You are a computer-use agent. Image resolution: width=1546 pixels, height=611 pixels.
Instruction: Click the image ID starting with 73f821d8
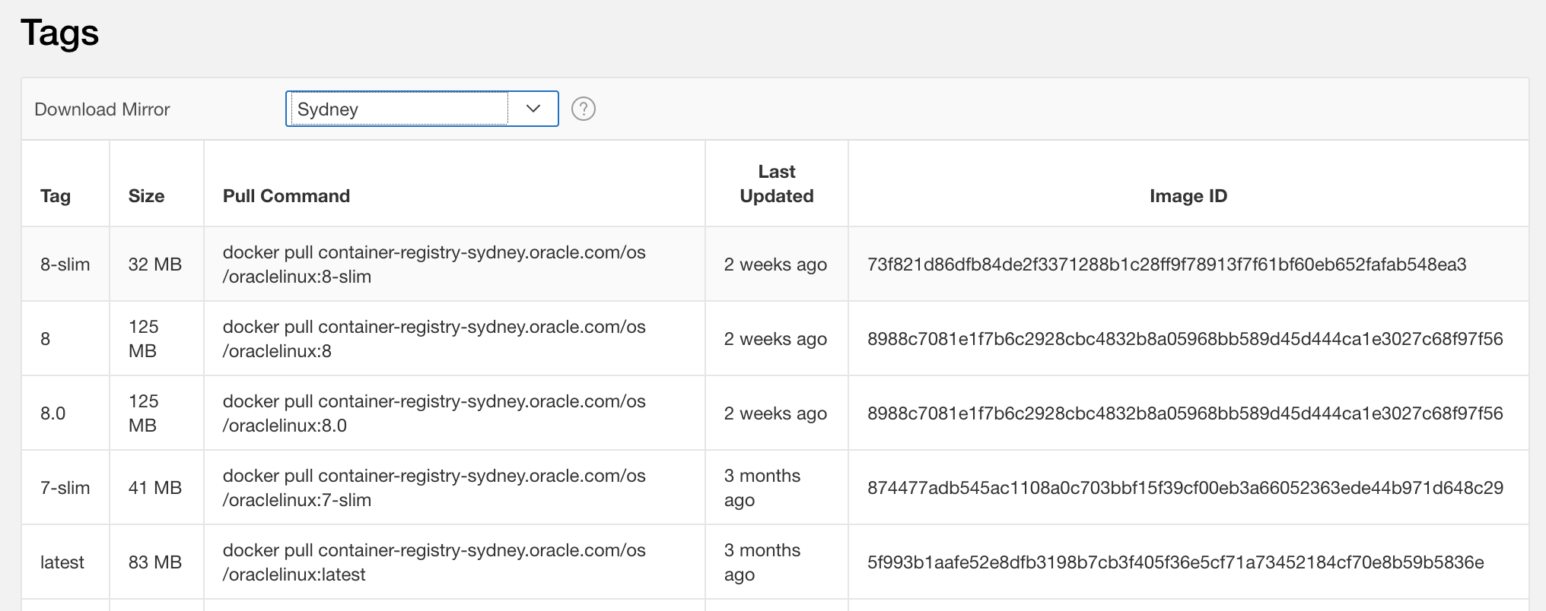1166,264
